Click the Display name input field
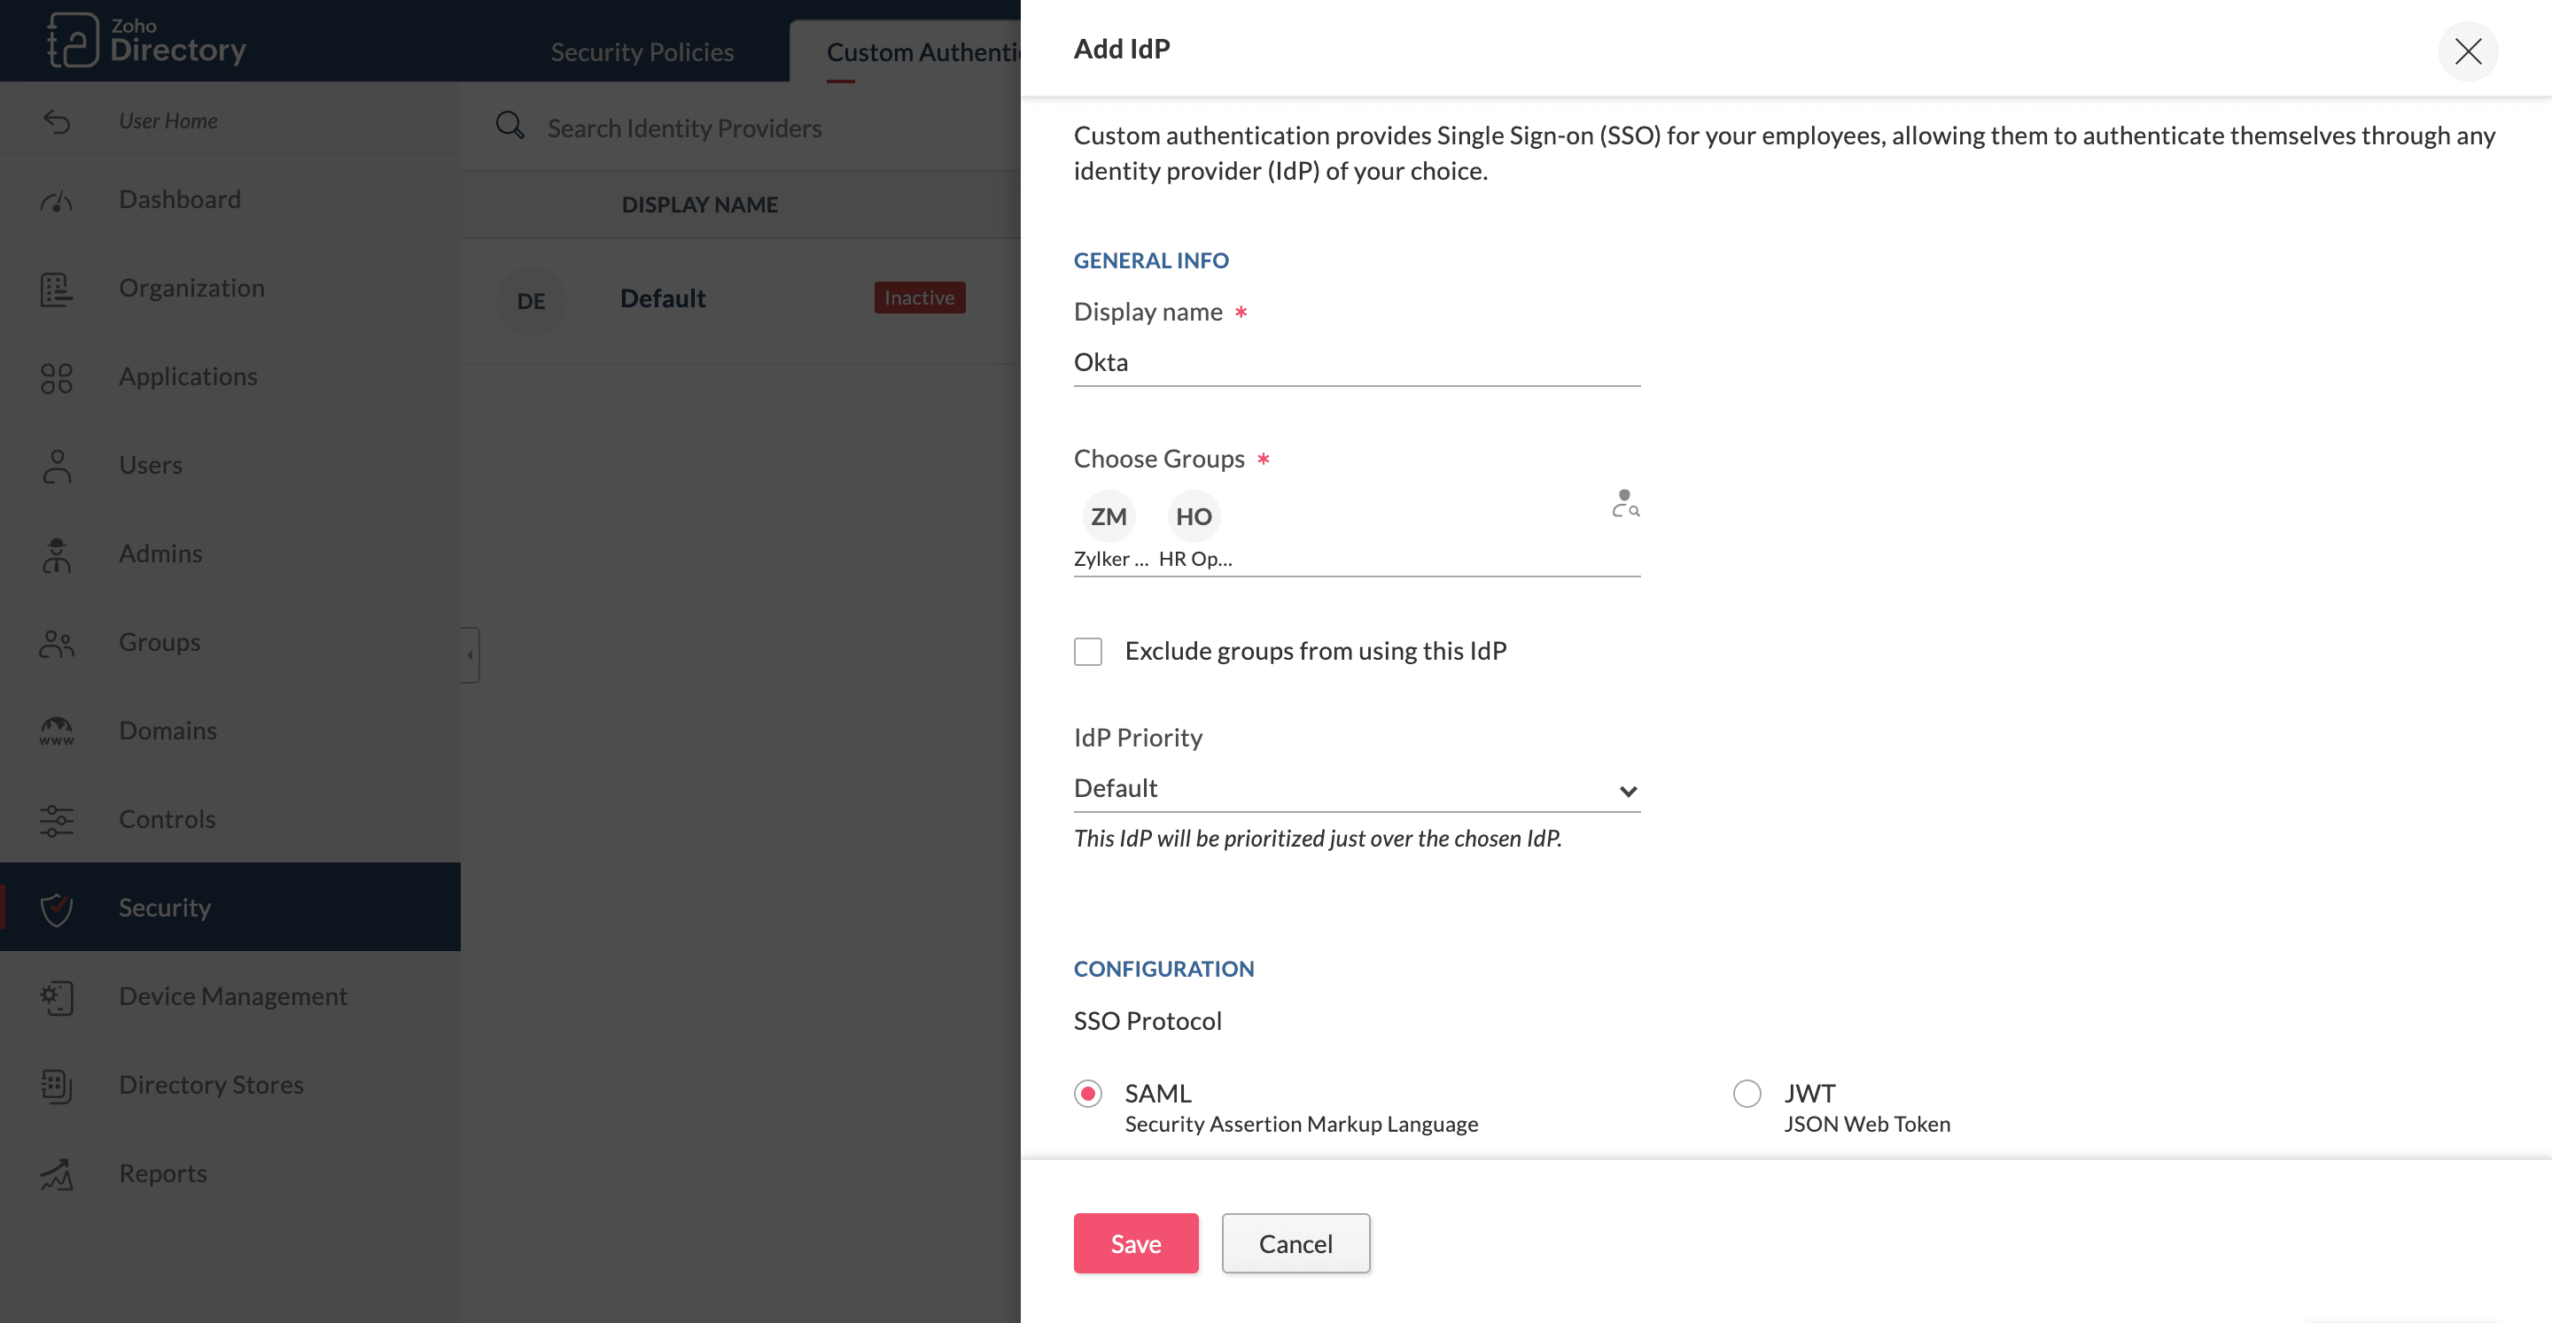 point(1357,362)
